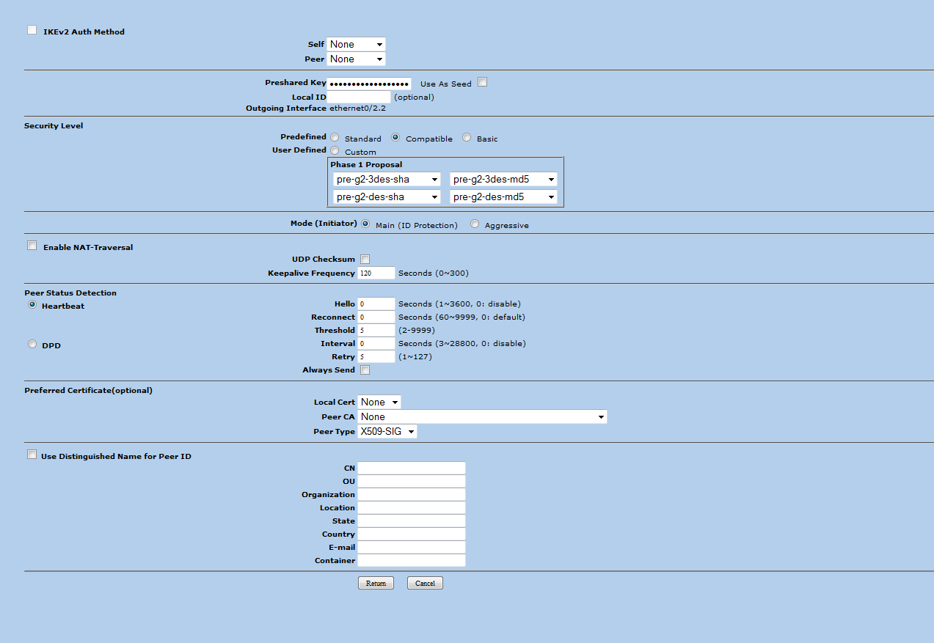This screenshot has width=934, height=643.
Task: Click the Location input field
Action: click(412, 507)
